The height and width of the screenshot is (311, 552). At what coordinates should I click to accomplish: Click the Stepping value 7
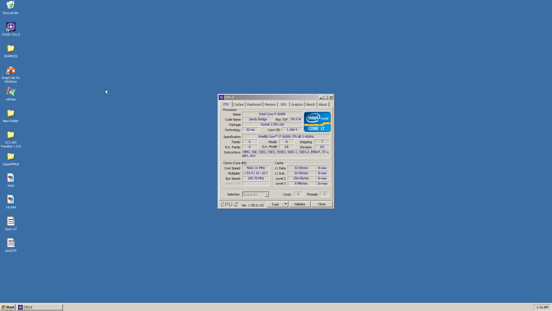click(322, 142)
